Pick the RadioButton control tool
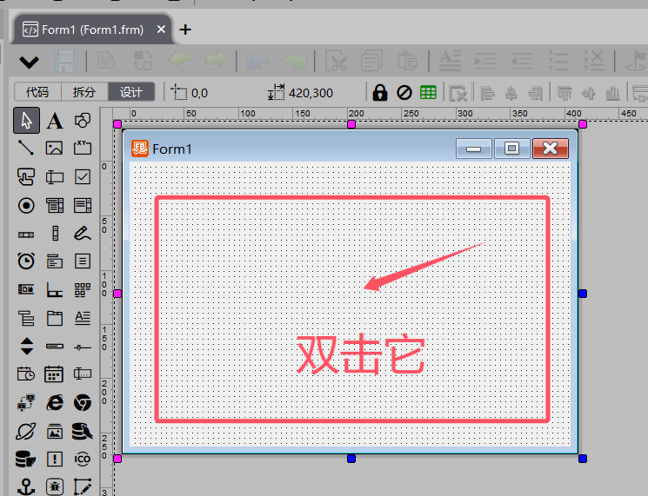 pos(26,205)
